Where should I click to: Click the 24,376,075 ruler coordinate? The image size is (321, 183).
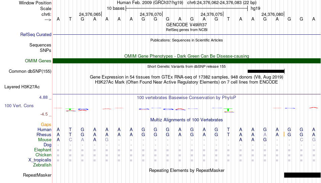[x=212, y=14]
